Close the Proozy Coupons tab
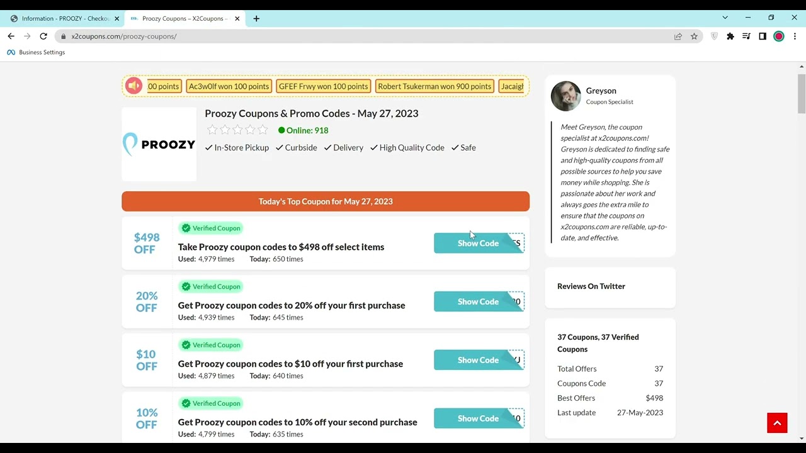 coord(237,18)
